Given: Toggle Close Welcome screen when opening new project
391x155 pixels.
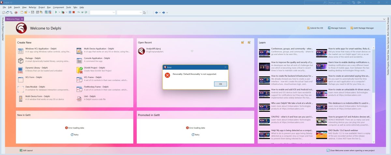Looking at the screenshot, I should [328, 150].
